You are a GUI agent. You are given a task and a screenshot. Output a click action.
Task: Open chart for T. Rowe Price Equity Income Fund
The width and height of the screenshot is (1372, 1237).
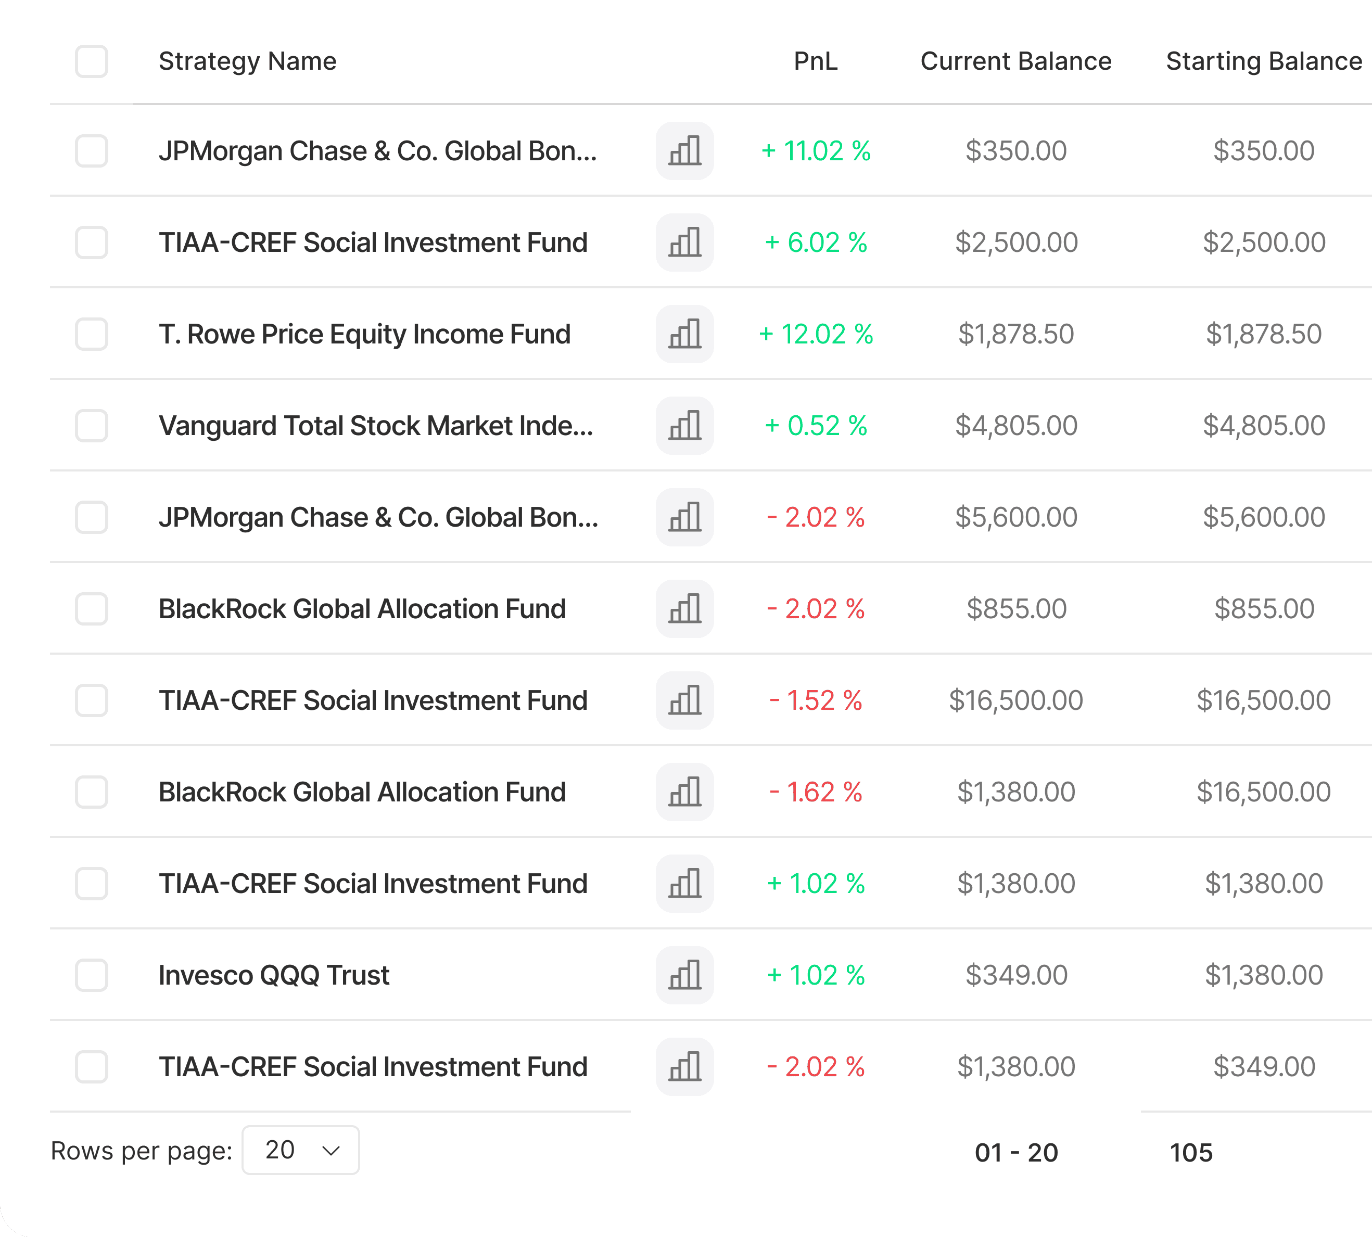(x=684, y=334)
